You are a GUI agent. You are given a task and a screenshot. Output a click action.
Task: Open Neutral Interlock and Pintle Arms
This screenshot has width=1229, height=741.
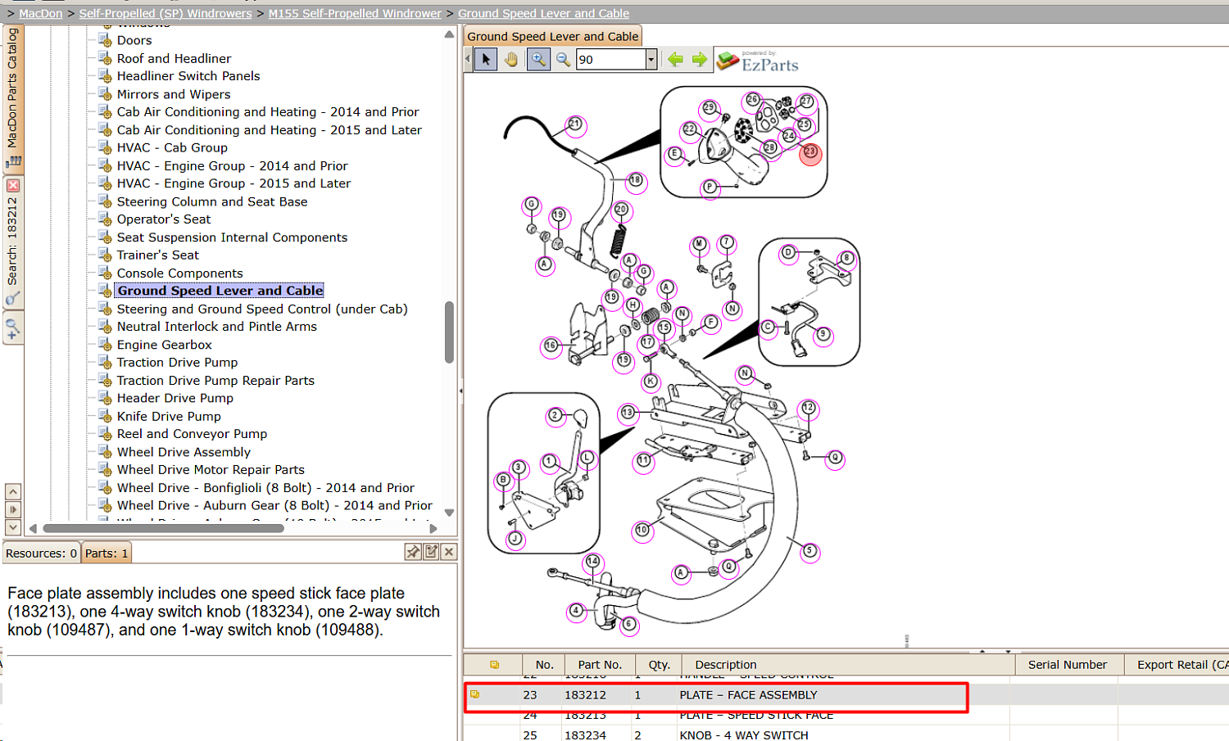[216, 327]
